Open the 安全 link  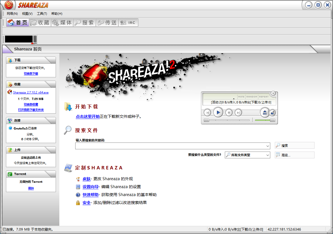[x=86, y=203]
